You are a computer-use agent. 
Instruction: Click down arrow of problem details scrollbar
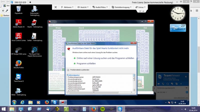[134, 90]
